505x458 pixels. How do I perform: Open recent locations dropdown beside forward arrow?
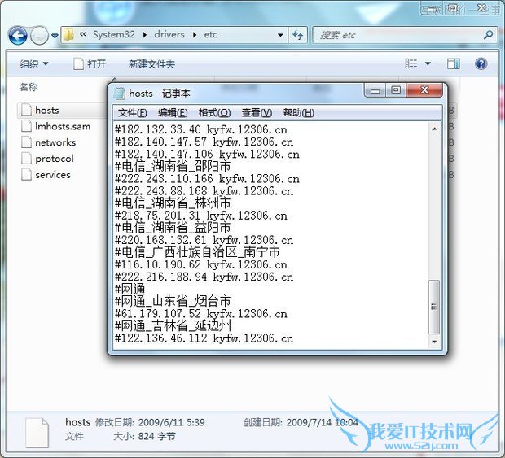55,36
